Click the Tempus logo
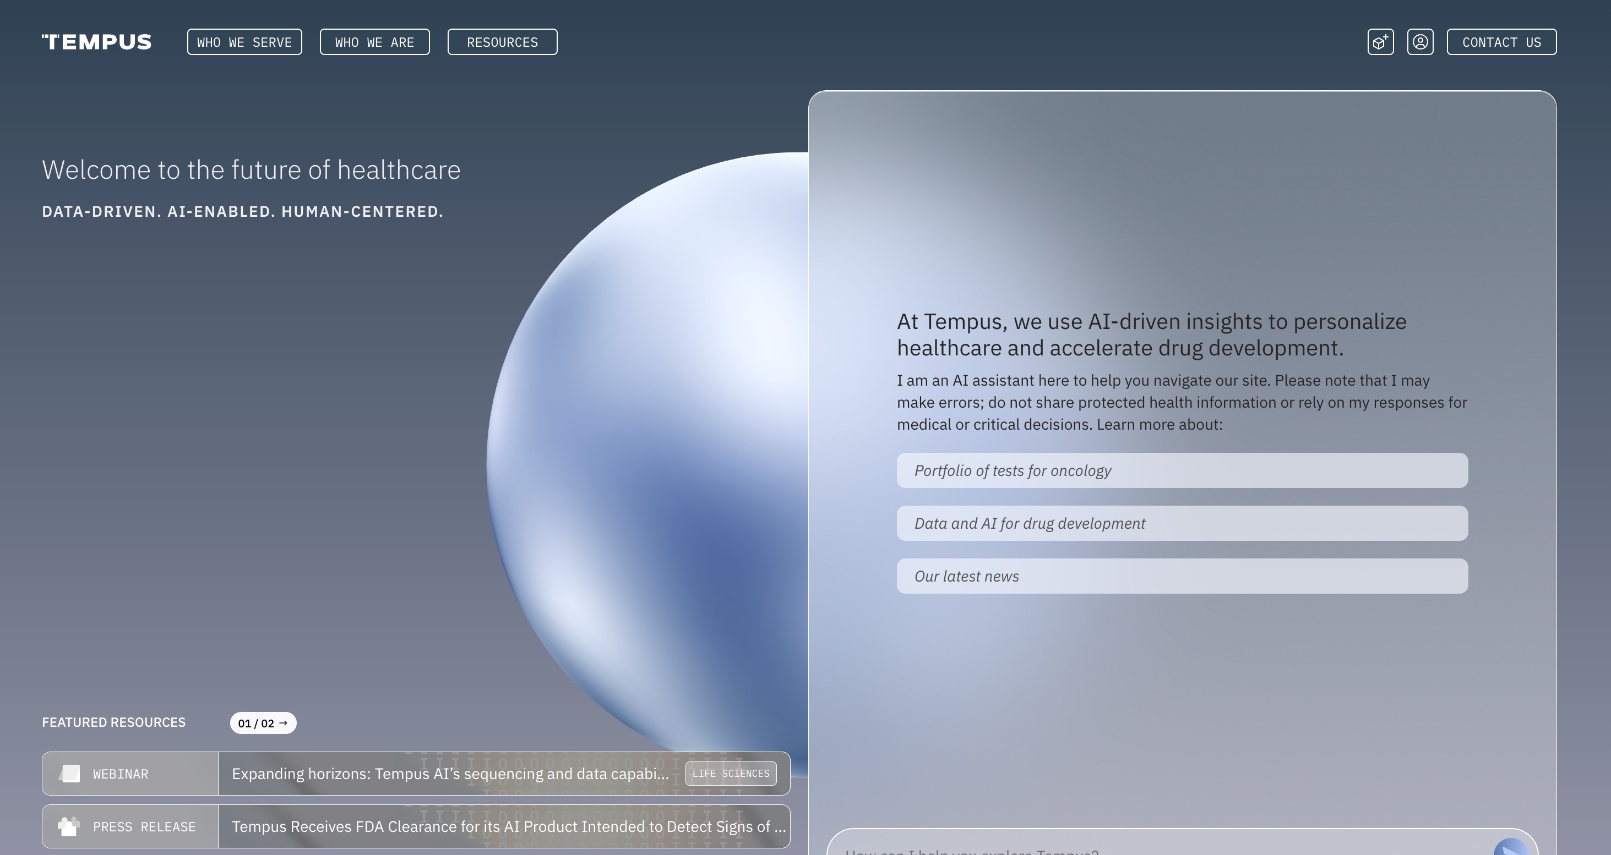1611x855 pixels. [x=96, y=42]
